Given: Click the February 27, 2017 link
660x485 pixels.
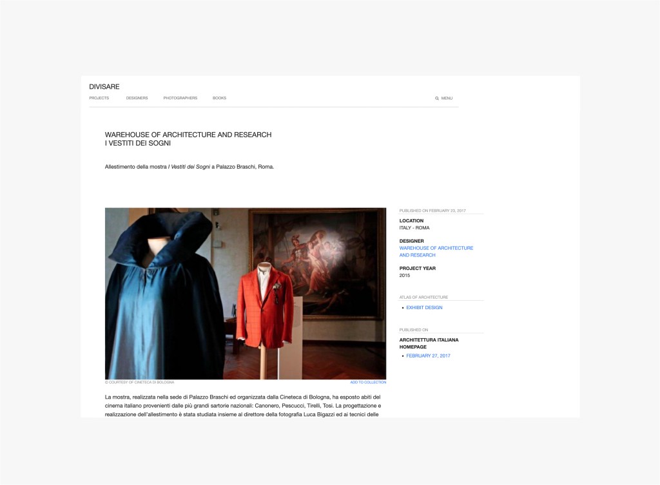Looking at the screenshot, I should [428, 356].
